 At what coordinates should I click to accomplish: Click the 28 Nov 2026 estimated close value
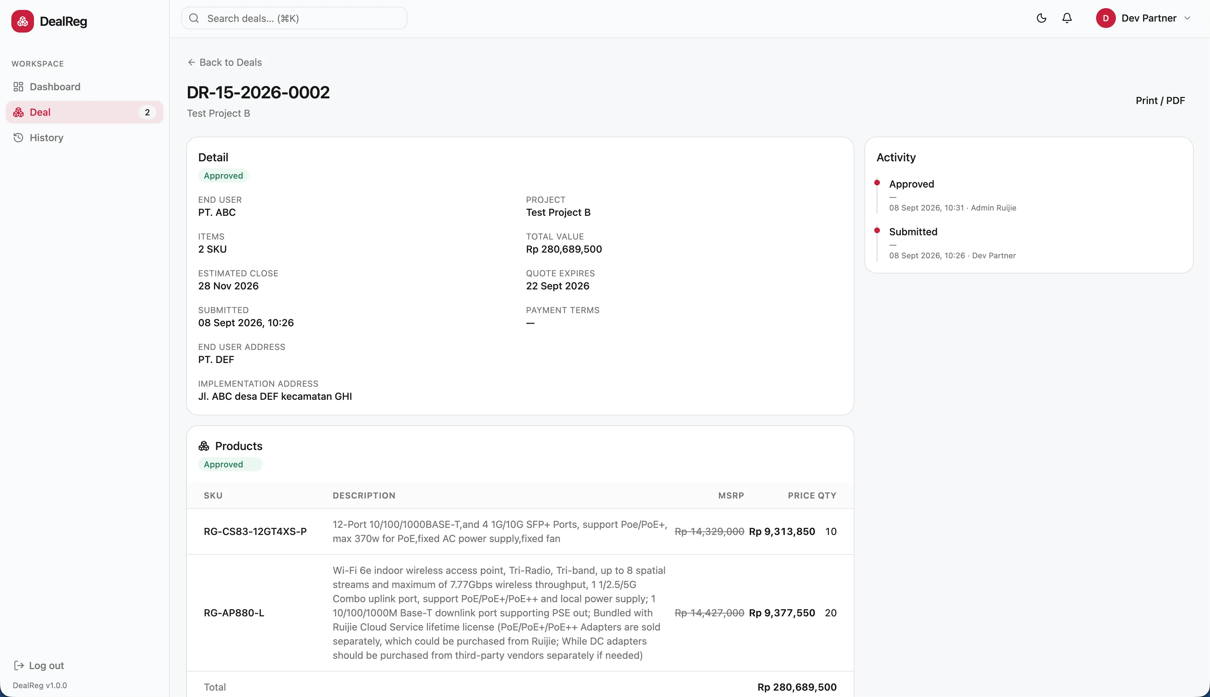(228, 286)
